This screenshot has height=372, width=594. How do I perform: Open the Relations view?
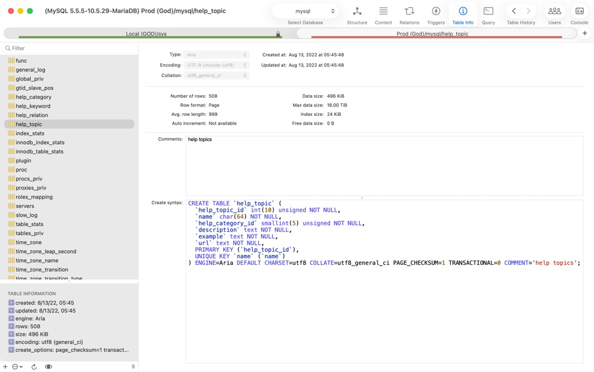coord(409,15)
